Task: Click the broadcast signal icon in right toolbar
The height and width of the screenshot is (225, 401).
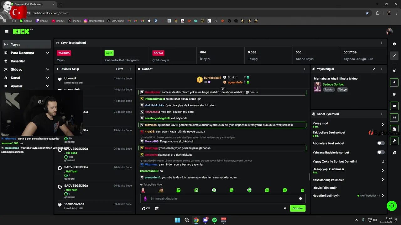Action: coord(394,117)
